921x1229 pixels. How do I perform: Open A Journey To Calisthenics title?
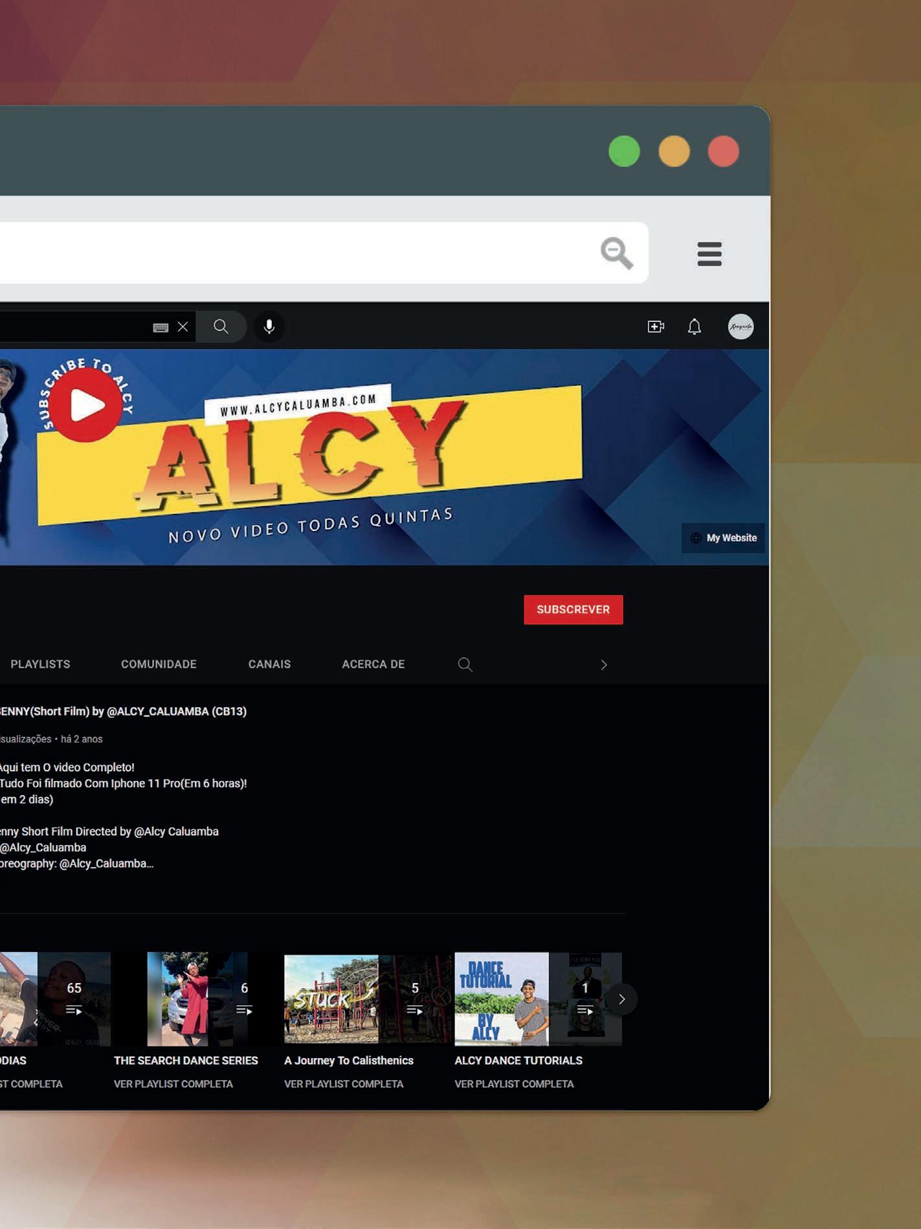click(x=349, y=1060)
